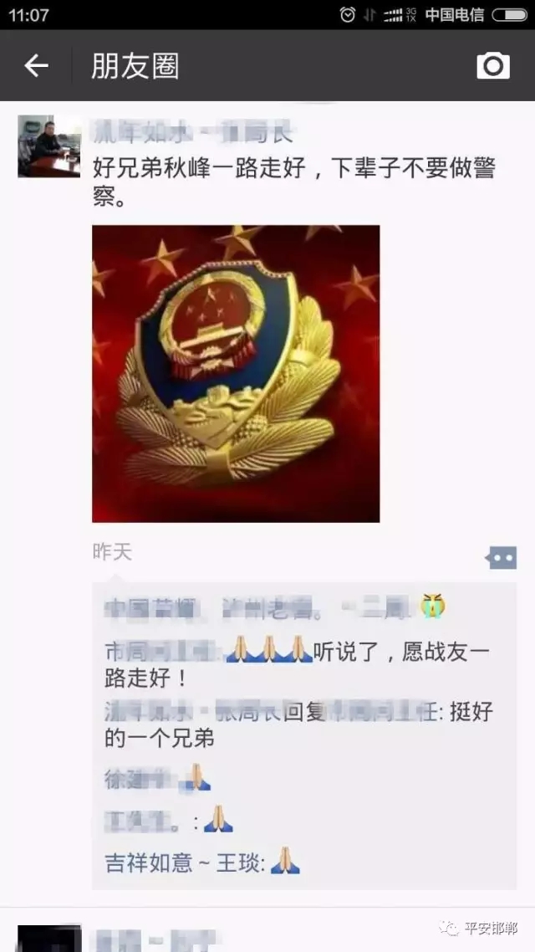Tap the poster's avatar with seated man
This screenshot has width=535, height=952.
click(x=49, y=146)
